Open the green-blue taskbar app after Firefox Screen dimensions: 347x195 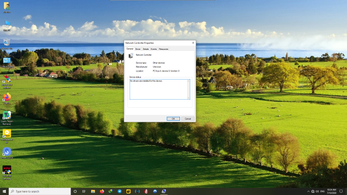(x=111, y=191)
